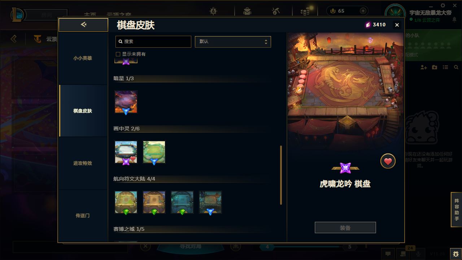Click the 装备 button
Viewport: 462px width, 260px height.
click(345, 228)
